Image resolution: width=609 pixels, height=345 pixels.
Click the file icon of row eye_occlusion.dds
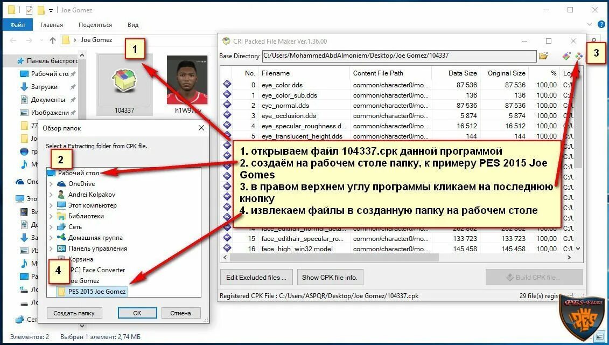click(227, 115)
